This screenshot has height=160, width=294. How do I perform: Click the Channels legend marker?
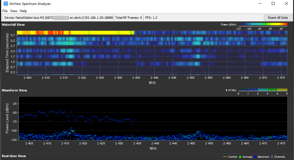tap(272, 157)
